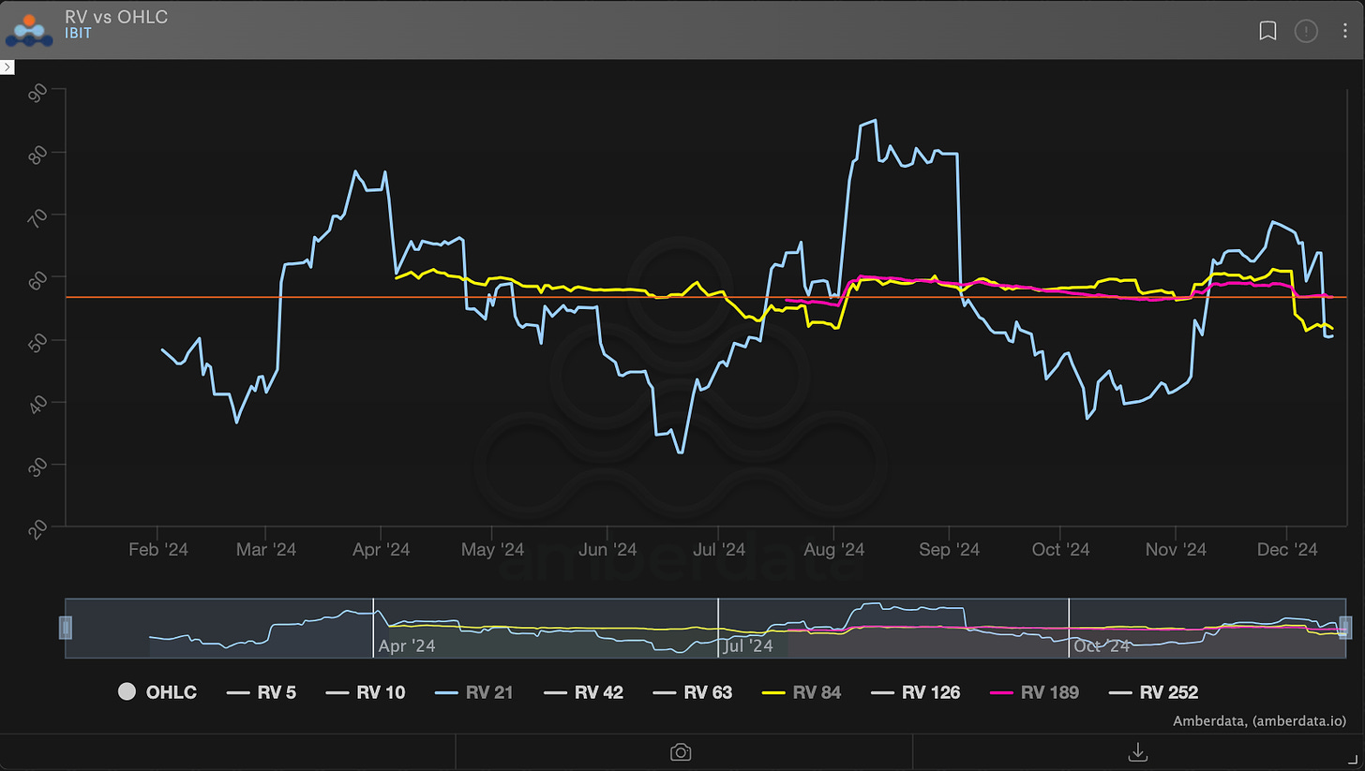Click the Amberdata, (amberdata.io) credit
Screen dimensions: 1365x771
tap(1261, 721)
